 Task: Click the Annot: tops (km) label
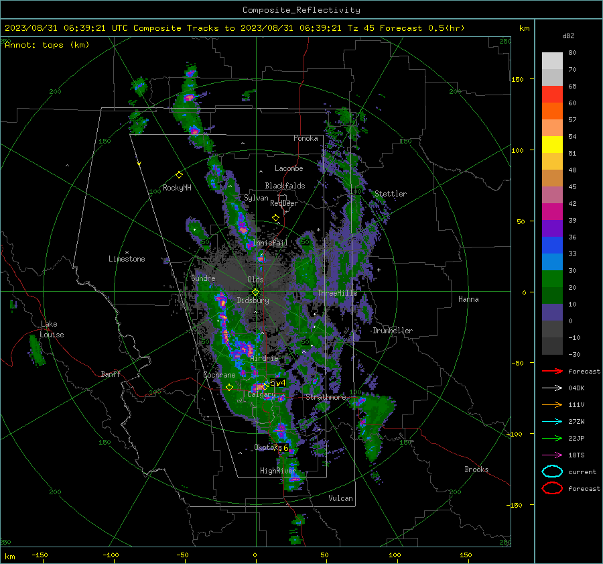coord(47,45)
